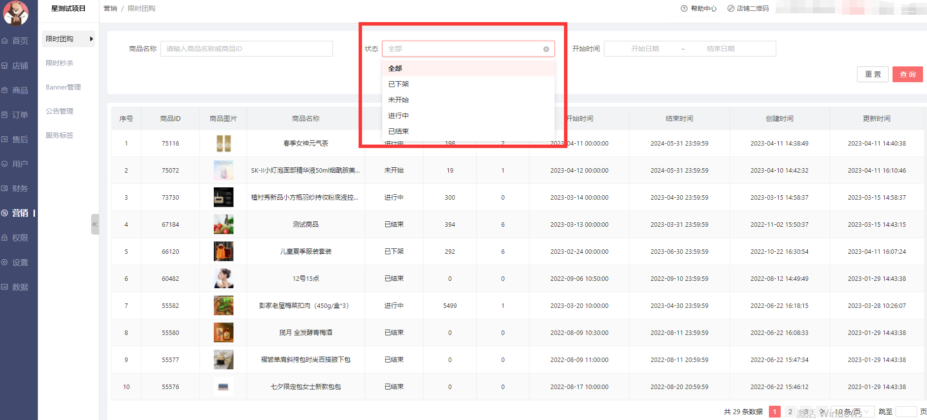Pick 未开始 option in status list
This screenshot has width=927, height=420.
[x=398, y=100]
